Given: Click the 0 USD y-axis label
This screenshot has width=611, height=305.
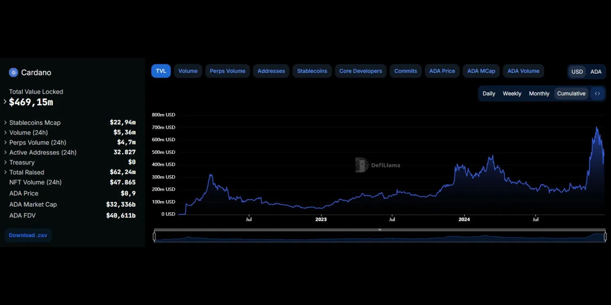Looking at the screenshot, I should (x=168, y=214).
